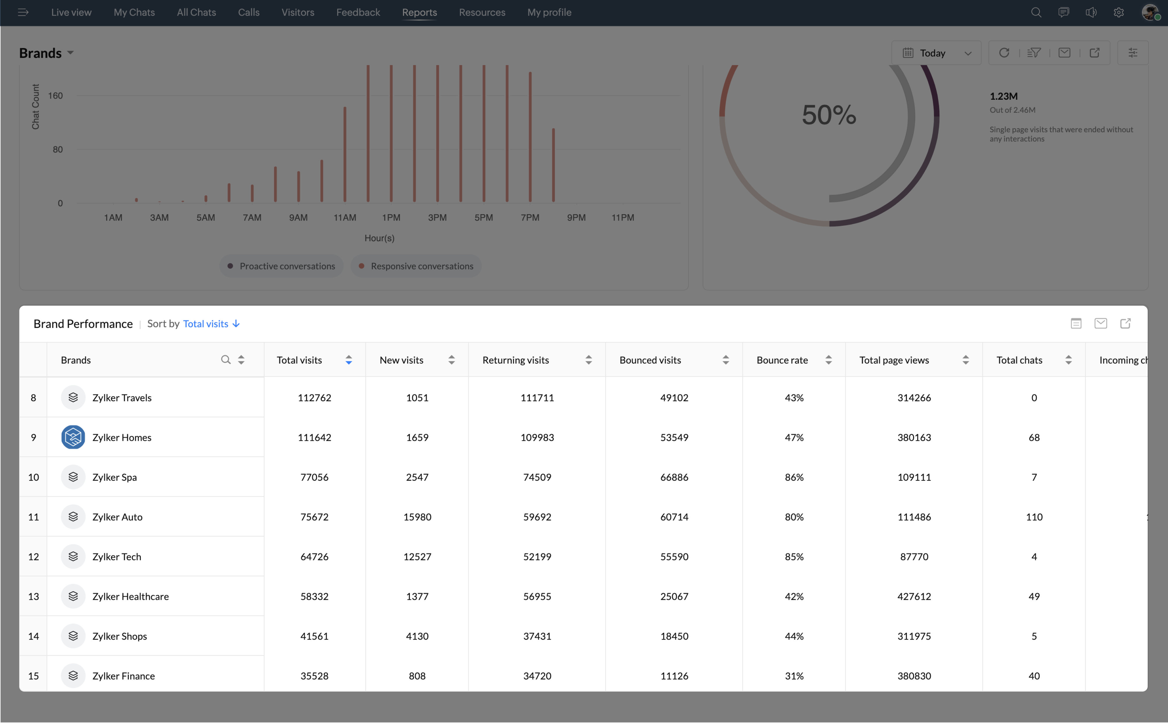This screenshot has width=1168, height=723.
Task: Click Zylker Healthcare brand name
Action: tap(130, 596)
